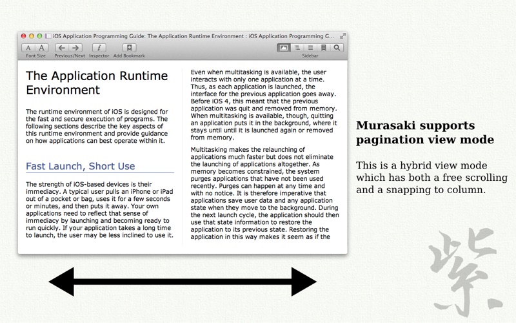Close the reader window with red button

tap(24, 36)
